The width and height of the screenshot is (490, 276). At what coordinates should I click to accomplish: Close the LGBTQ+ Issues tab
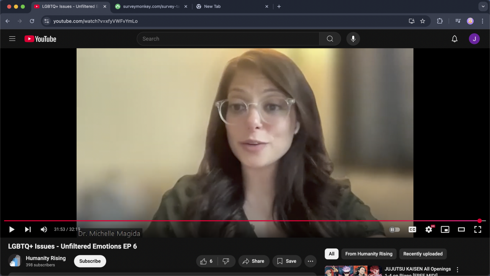pyautogui.click(x=105, y=6)
